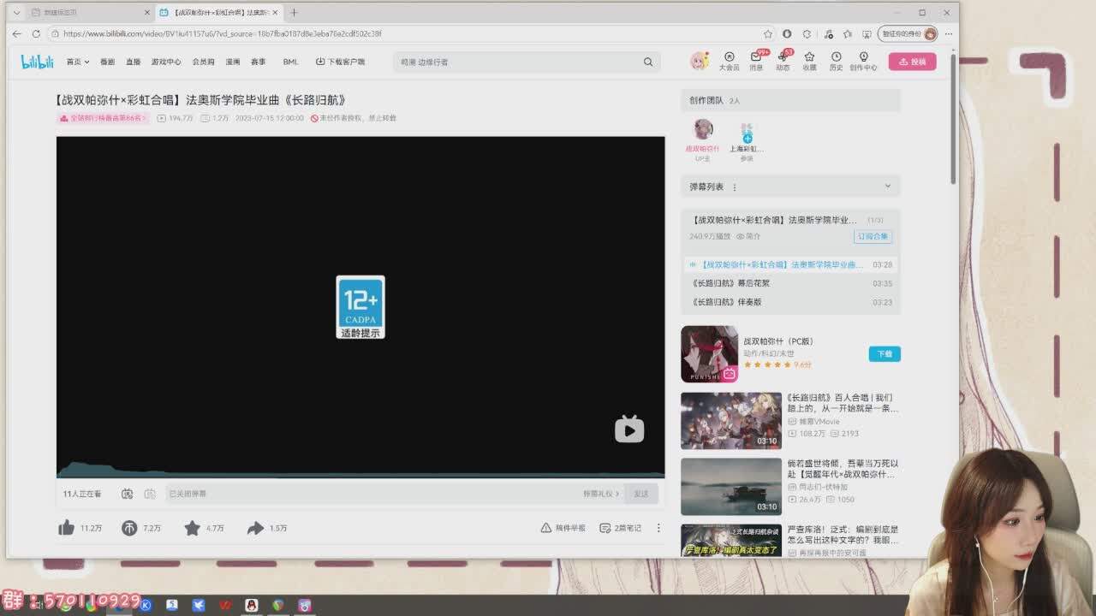Viewport: 1096px width, 616px height.
Task: Open a new browser tab with plus
Action: (294, 12)
